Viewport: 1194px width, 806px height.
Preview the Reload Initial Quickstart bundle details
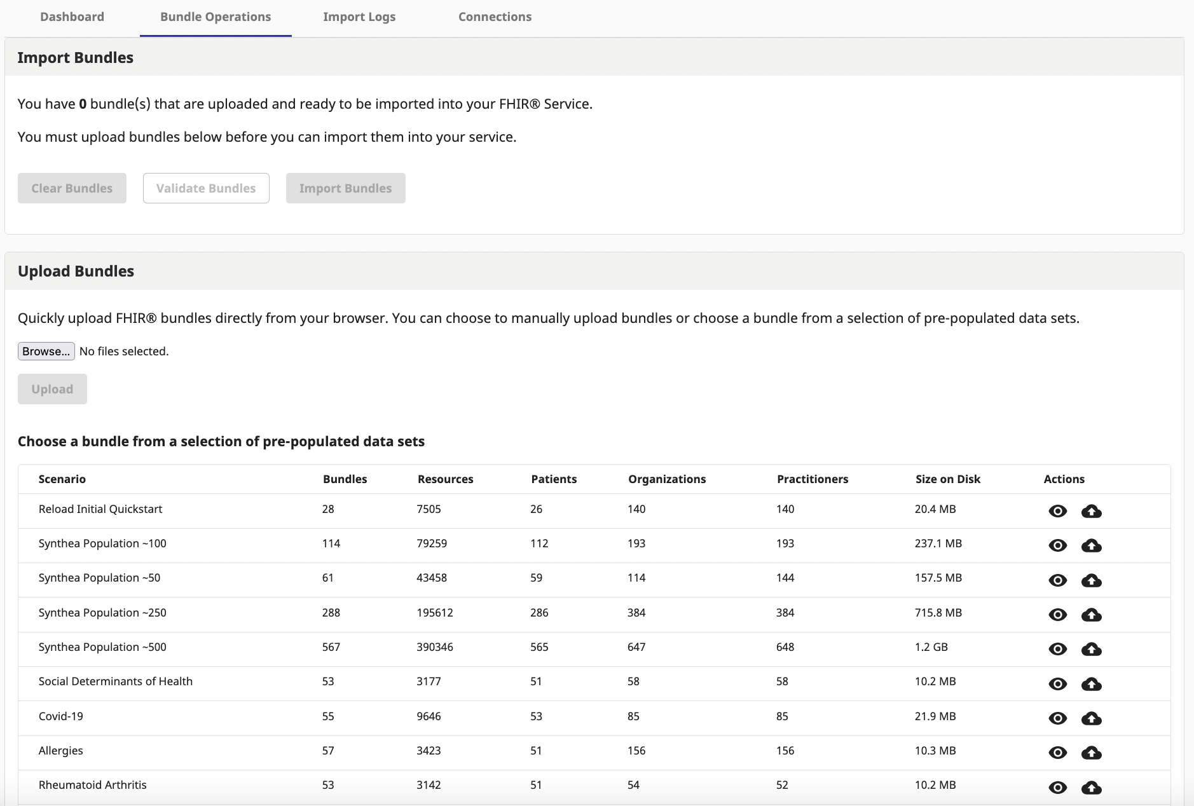(x=1057, y=511)
